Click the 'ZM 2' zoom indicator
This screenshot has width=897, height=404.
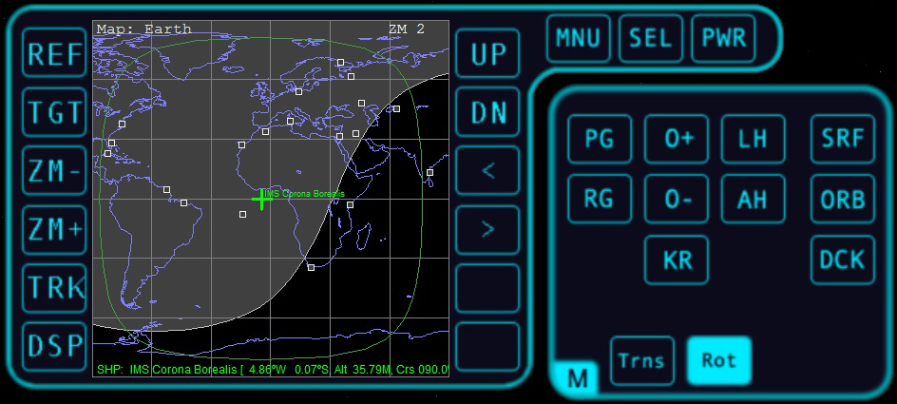406,29
